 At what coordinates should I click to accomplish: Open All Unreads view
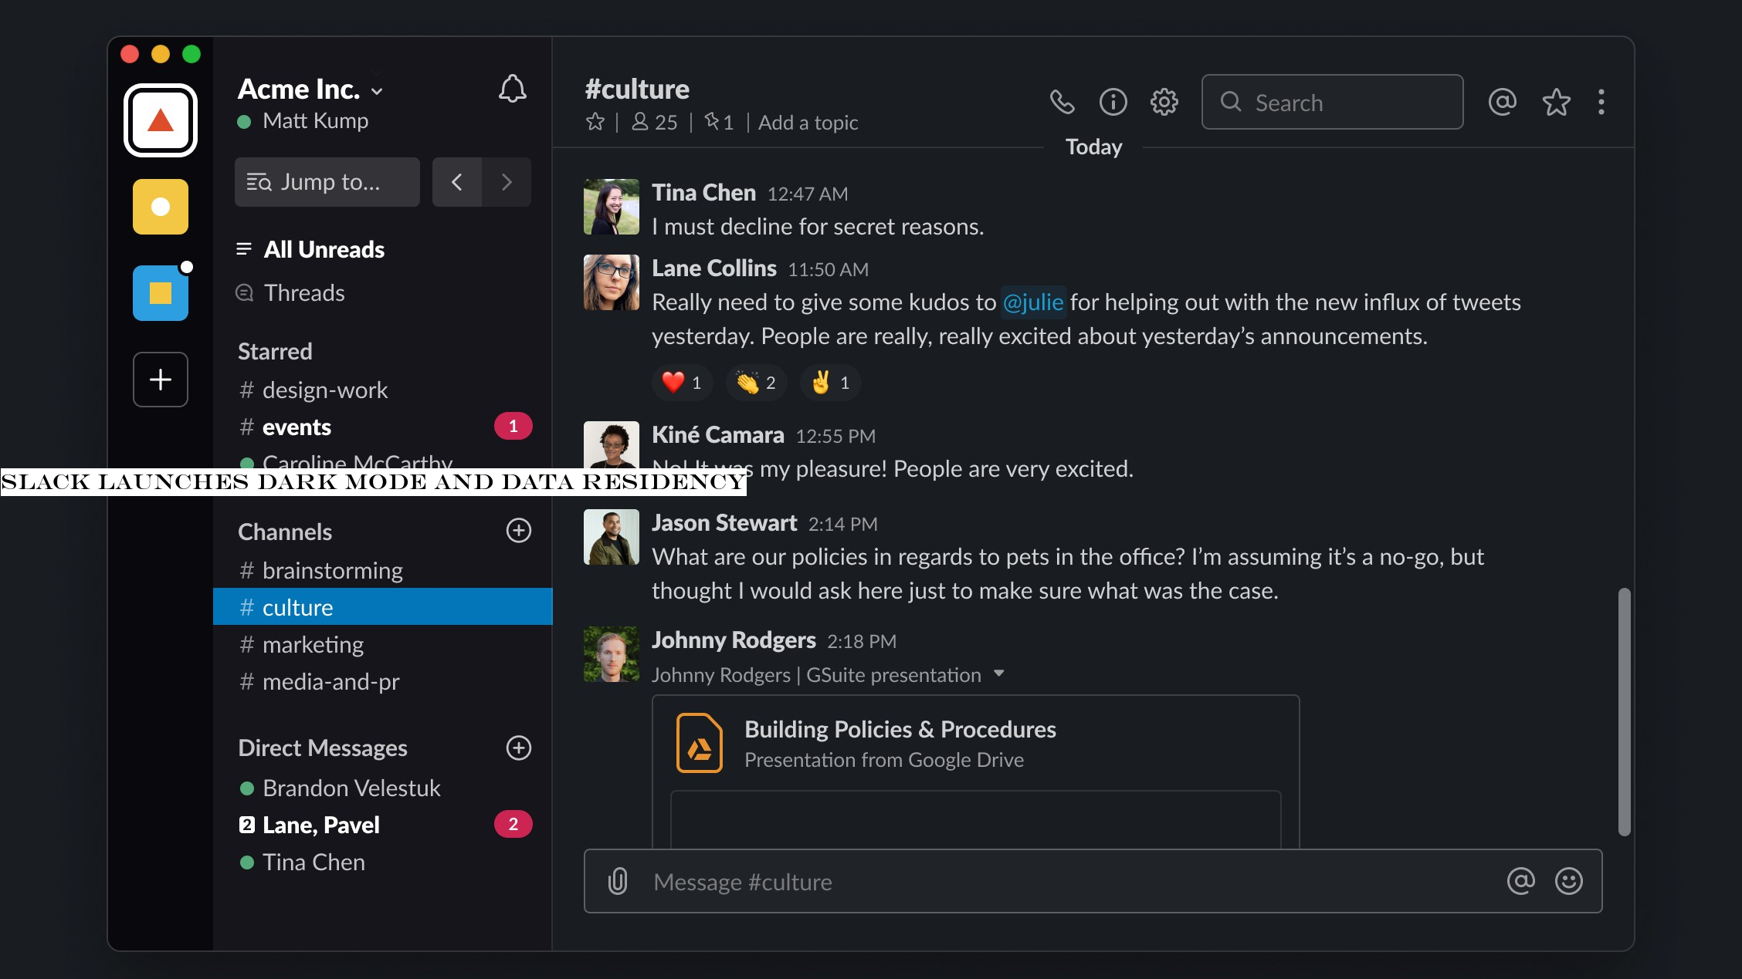tap(310, 249)
